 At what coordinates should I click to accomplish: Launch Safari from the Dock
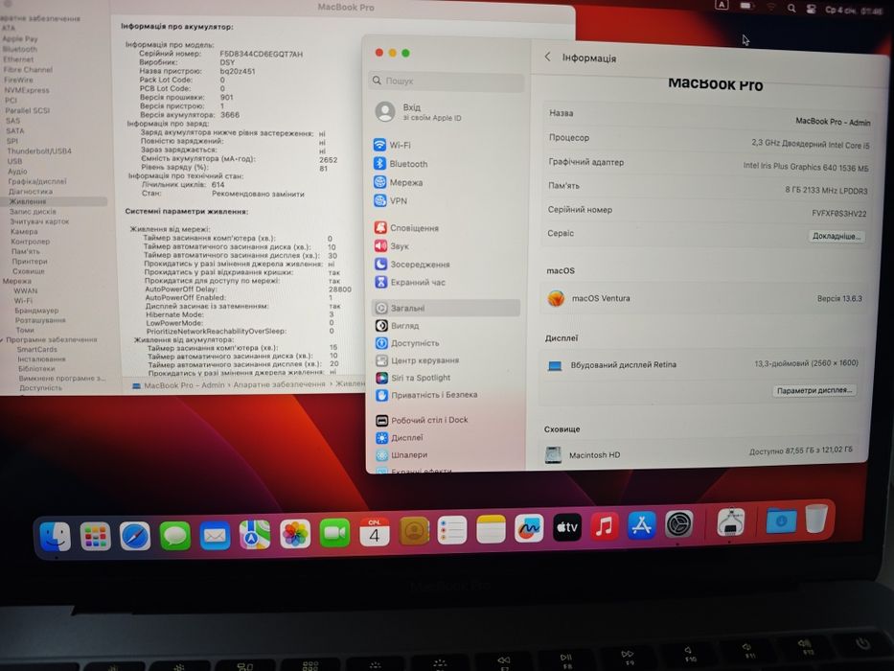(x=135, y=537)
